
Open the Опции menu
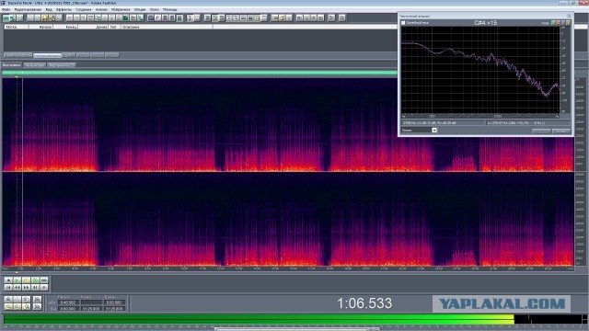[x=140, y=9]
